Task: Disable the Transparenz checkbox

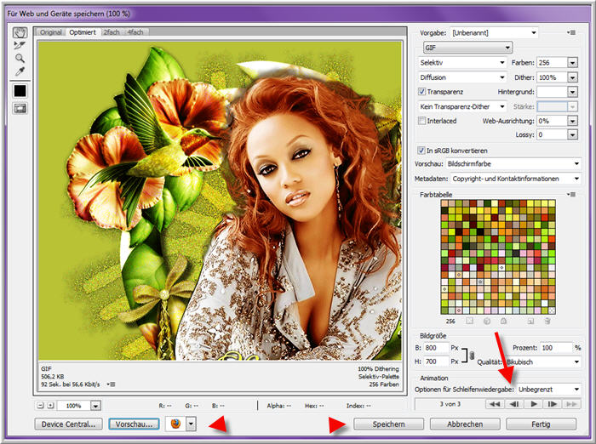Action: tap(421, 92)
